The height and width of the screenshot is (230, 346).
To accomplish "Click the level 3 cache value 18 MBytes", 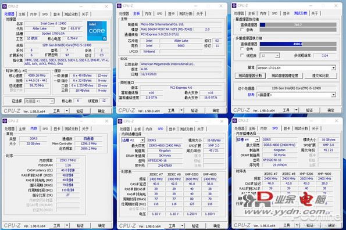I will point(83,91).
